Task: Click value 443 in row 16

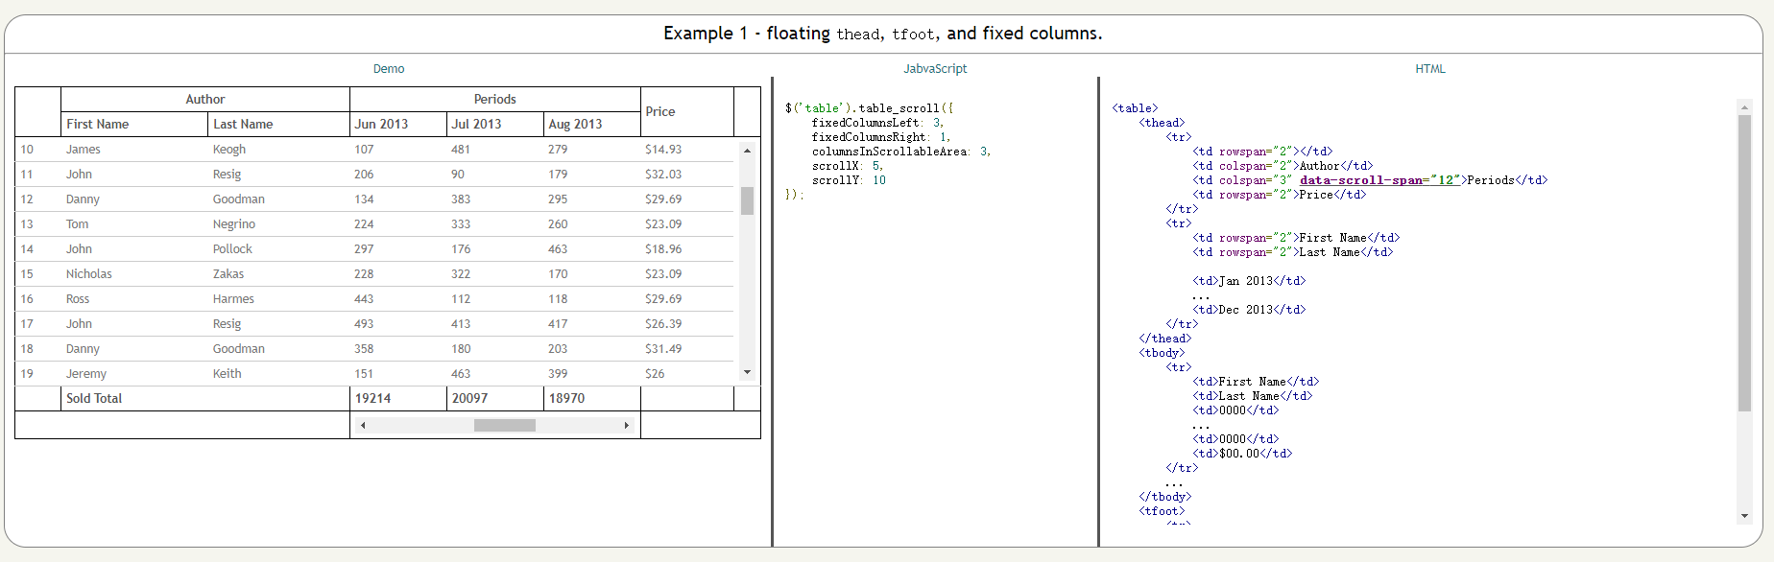Action: tap(364, 299)
